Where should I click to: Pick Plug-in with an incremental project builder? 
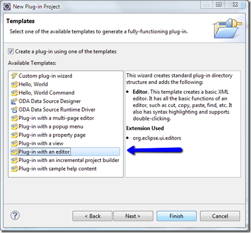69,160
